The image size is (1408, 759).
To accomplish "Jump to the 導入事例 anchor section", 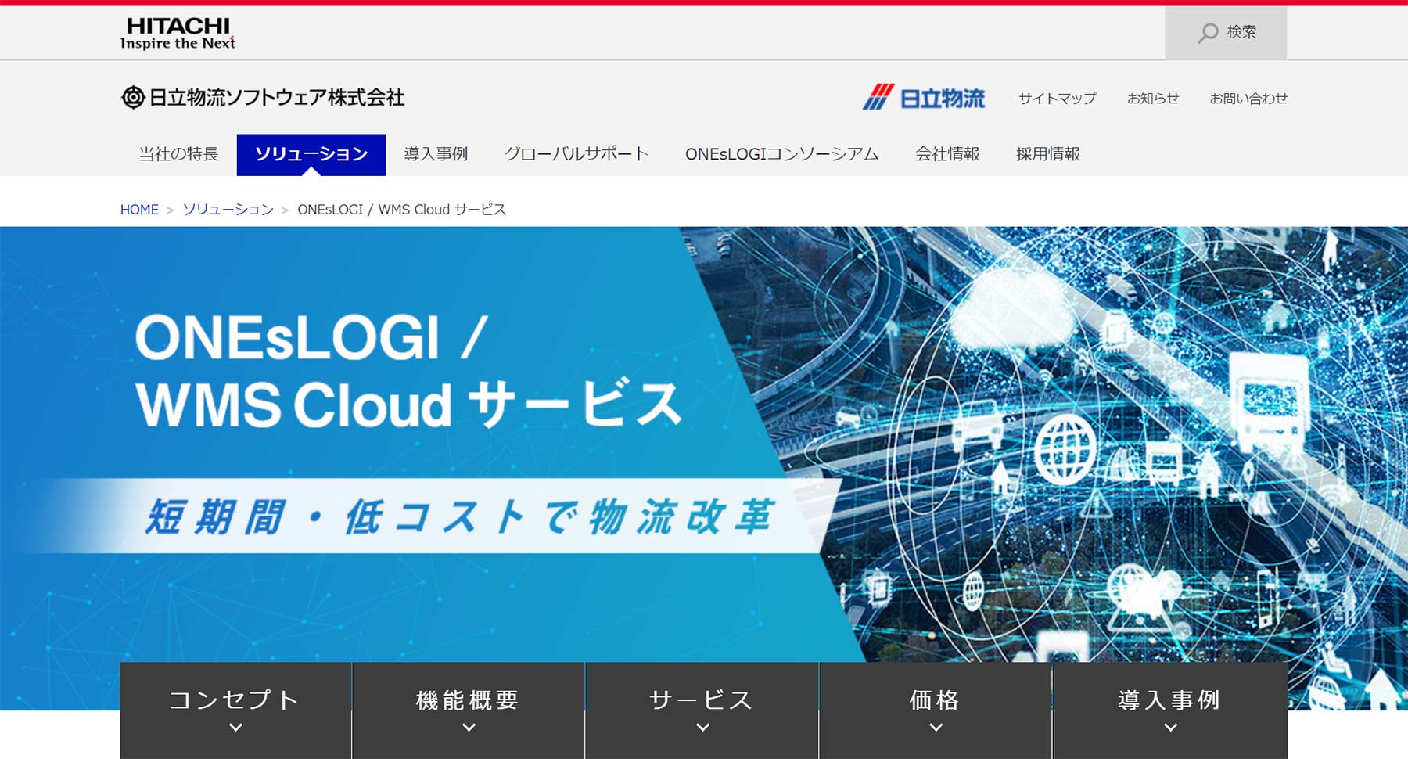I will point(1170,710).
